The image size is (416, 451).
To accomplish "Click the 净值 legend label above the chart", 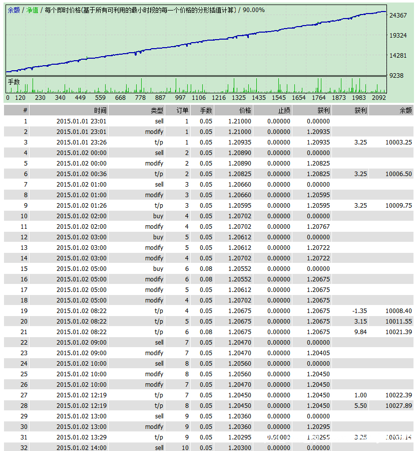I will [x=32, y=10].
